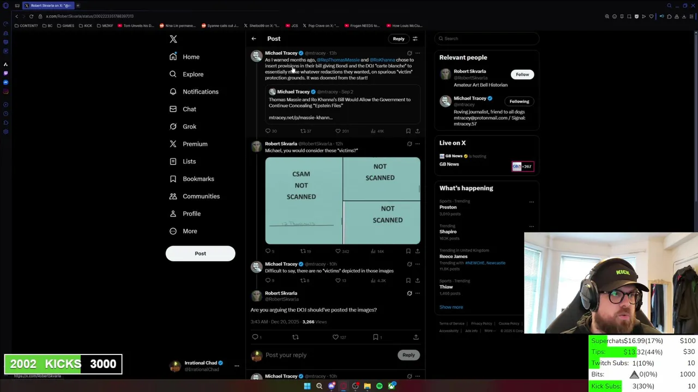Click the X Search field
698x392 pixels.
click(x=486, y=39)
